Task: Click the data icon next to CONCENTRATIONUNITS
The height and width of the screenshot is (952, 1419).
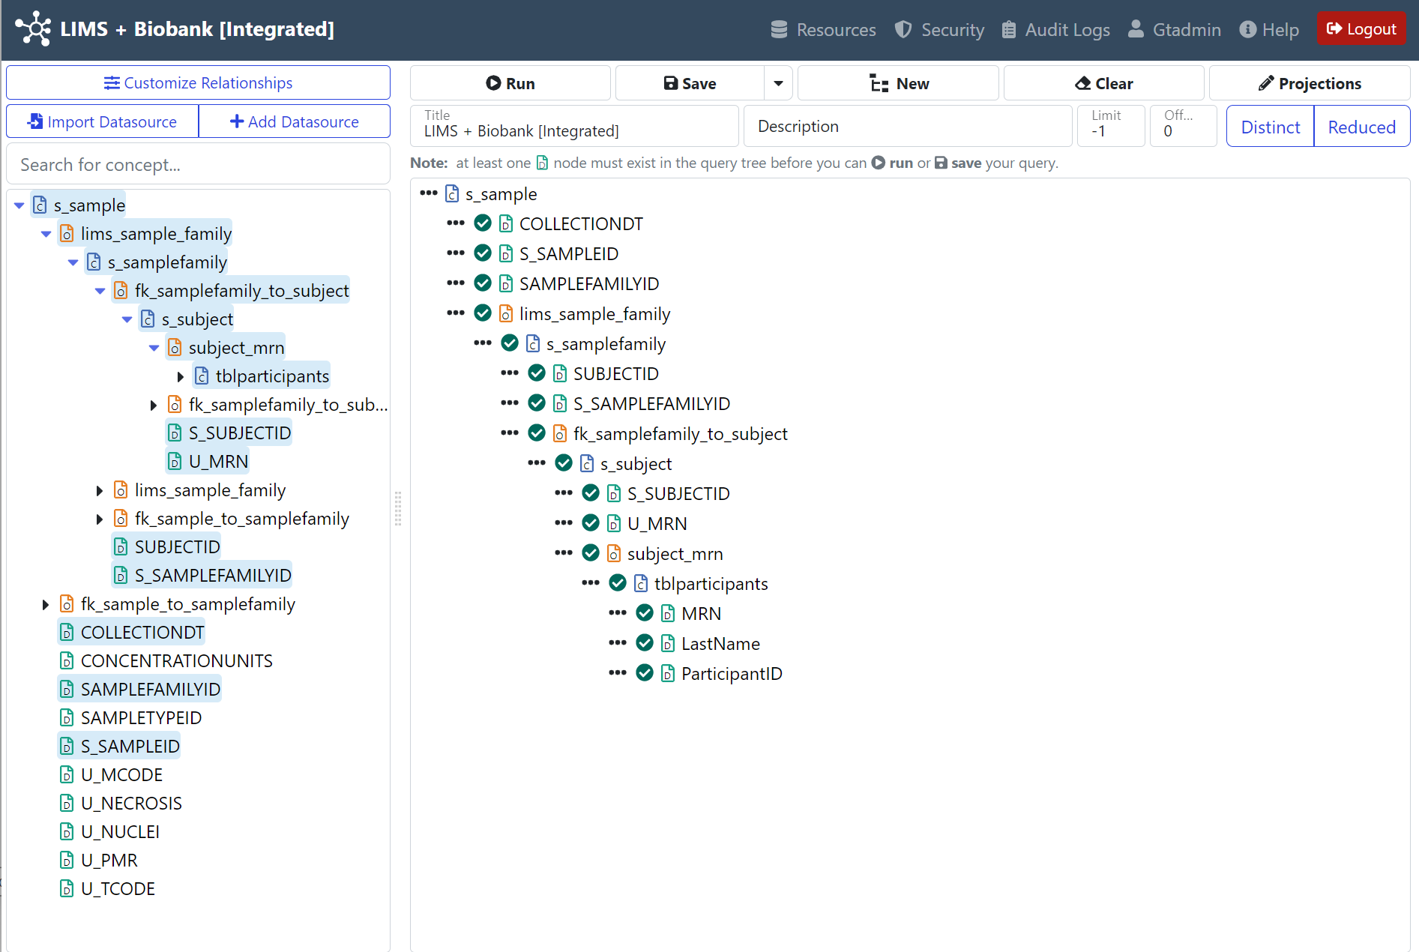Action: click(x=67, y=661)
